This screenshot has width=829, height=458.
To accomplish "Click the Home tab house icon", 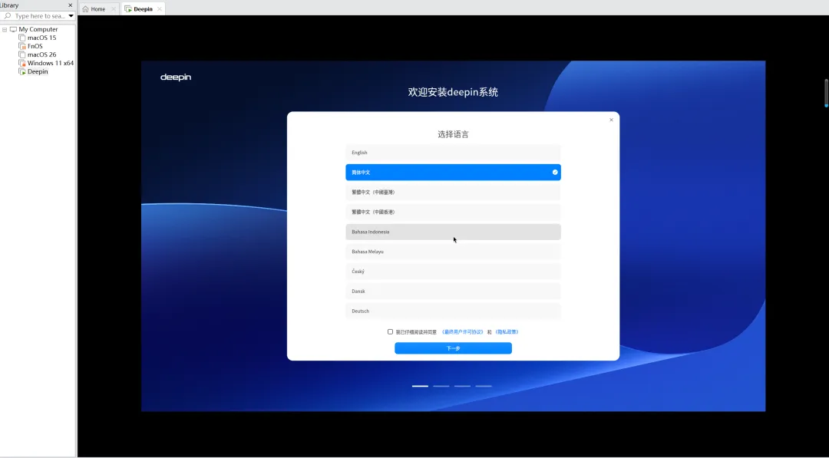I will [85, 9].
